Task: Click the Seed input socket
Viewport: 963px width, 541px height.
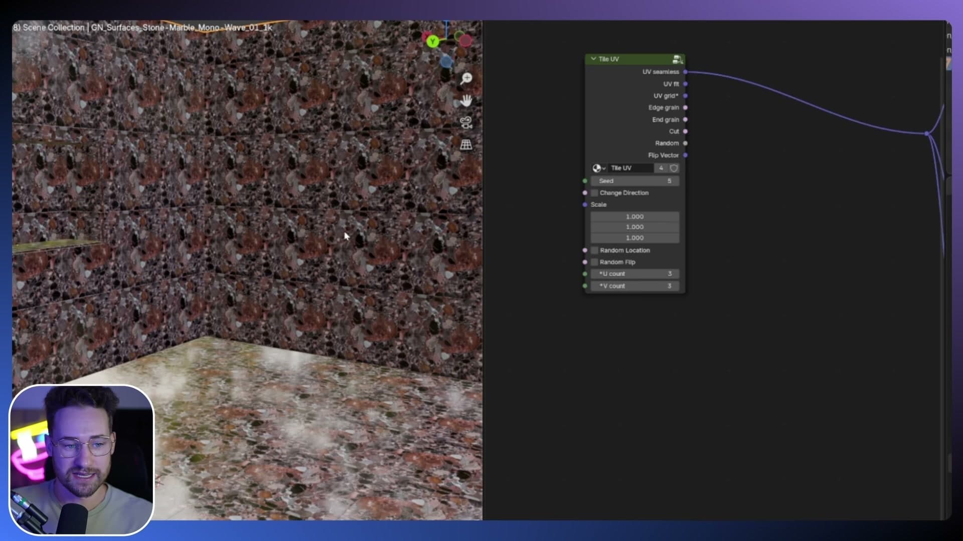Action: [x=585, y=181]
